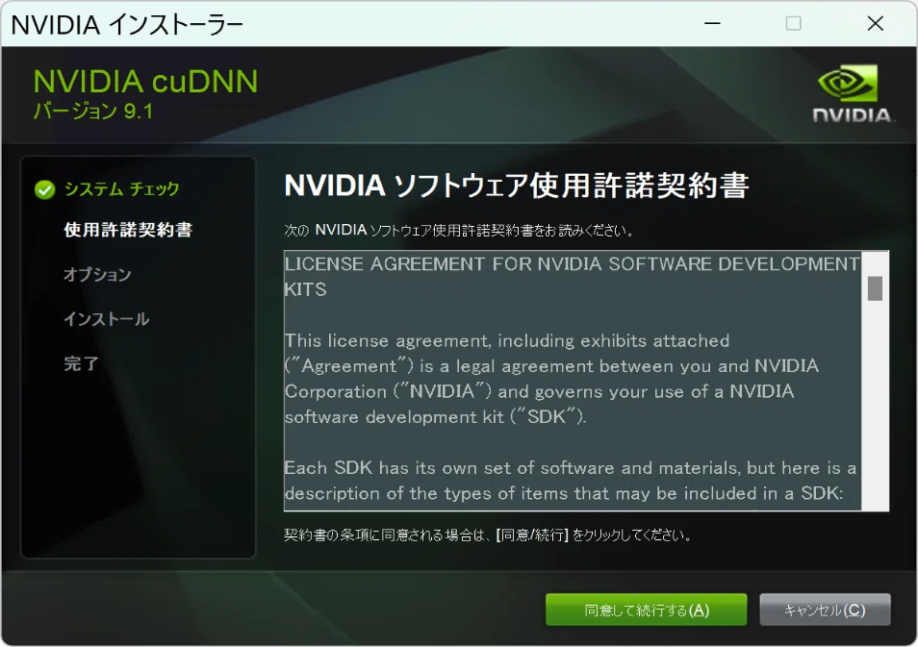
Task: Close the NVIDIA インストーラー window
Action: point(876,23)
